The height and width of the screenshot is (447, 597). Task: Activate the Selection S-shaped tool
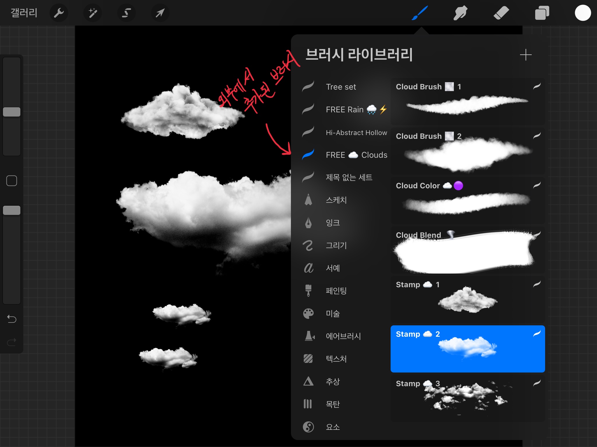point(126,13)
